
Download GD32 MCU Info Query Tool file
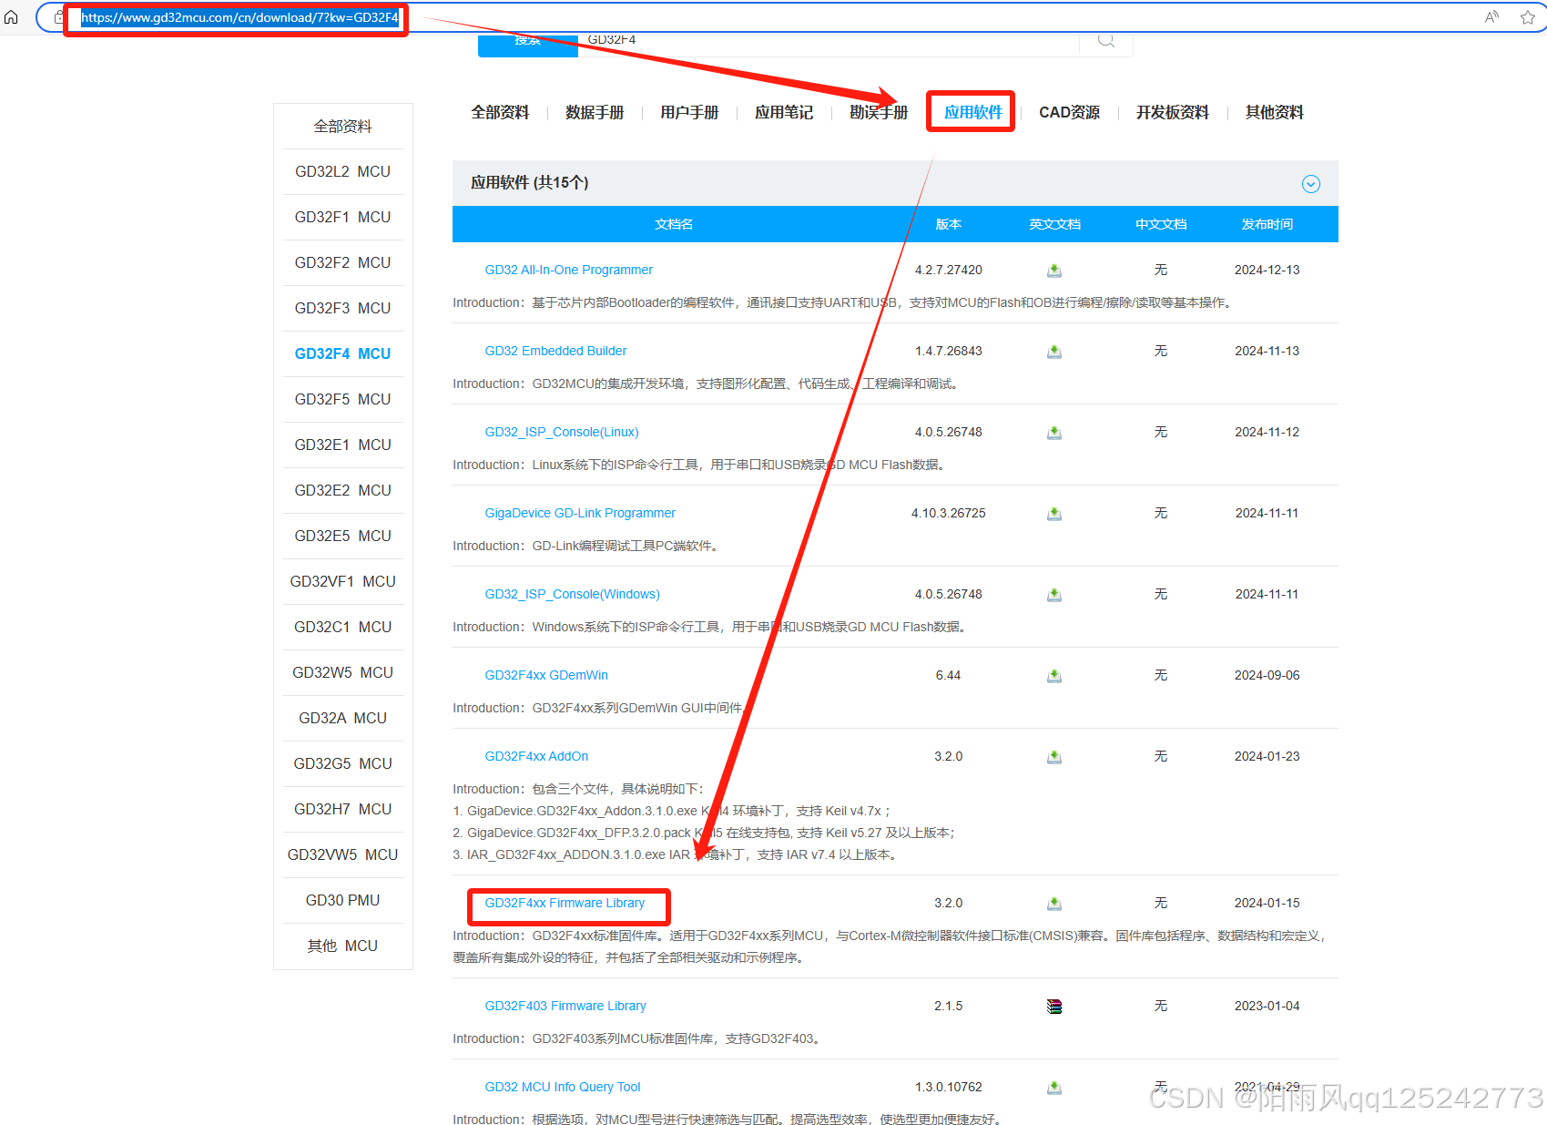point(1054,1088)
